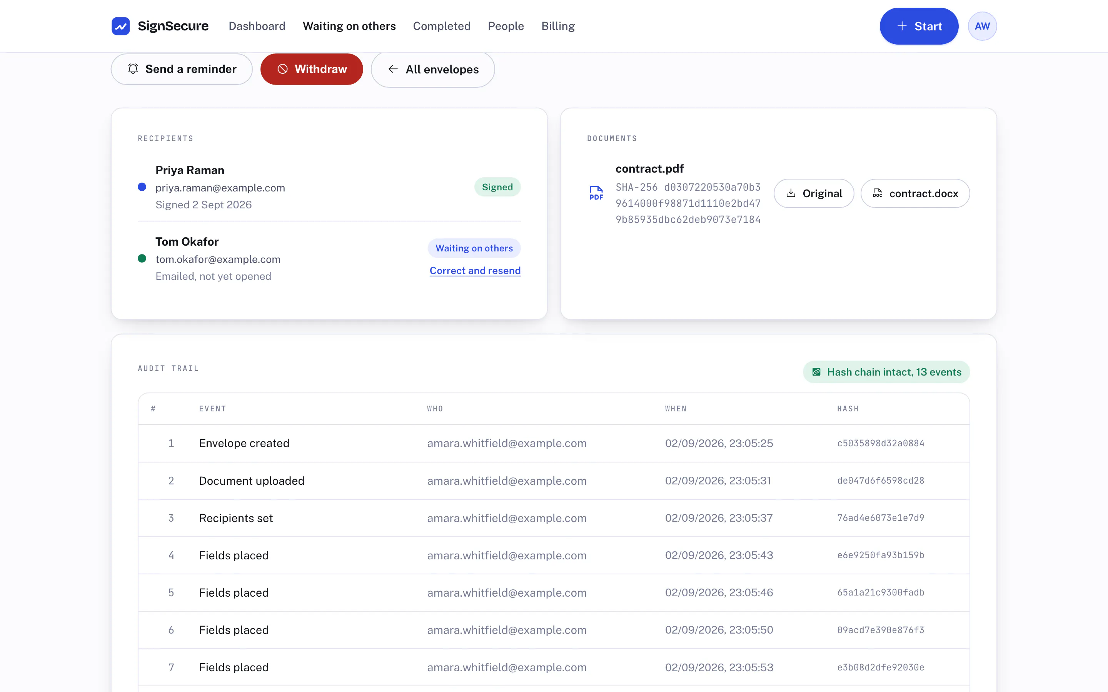Click timestamp 02/09/2026, 23:05:37
The width and height of the screenshot is (1108, 692).
[719, 517]
